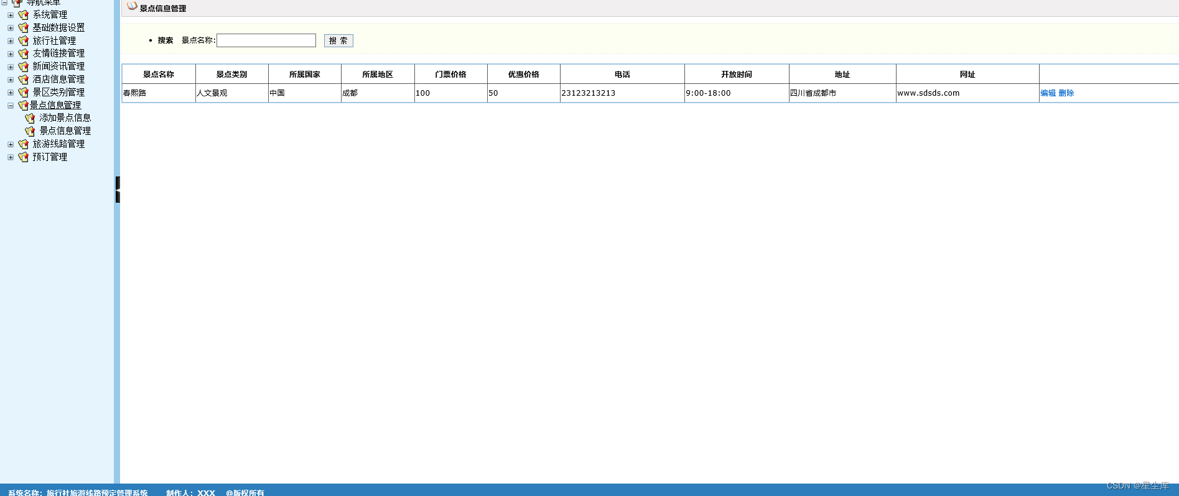1179x496 pixels.
Task: Open 景区类别管理 menu item
Action: [58, 92]
